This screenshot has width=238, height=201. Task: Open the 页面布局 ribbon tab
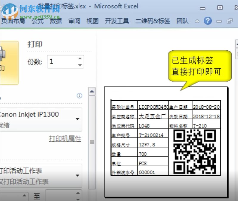coord(13,21)
